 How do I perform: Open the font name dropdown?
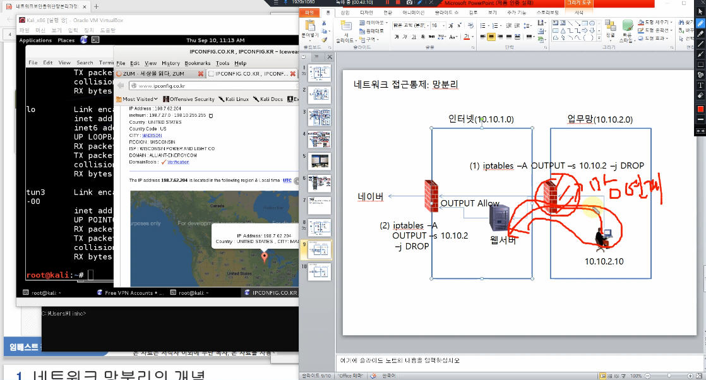pyautogui.click(x=428, y=26)
